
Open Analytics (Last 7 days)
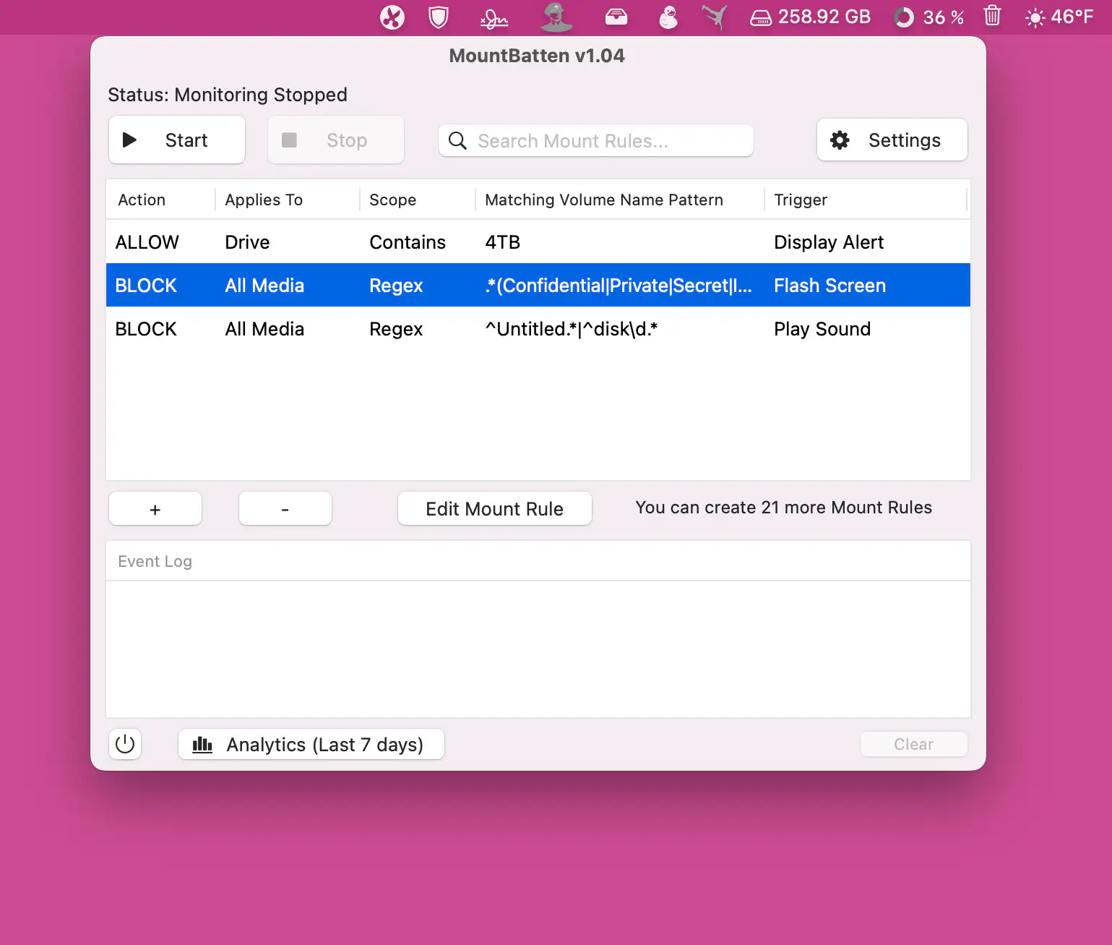tap(311, 745)
